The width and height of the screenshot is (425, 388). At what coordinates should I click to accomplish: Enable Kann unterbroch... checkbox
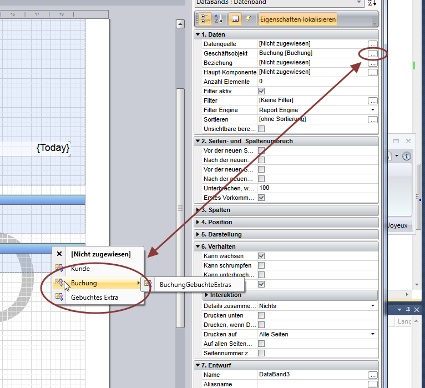tap(261, 275)
